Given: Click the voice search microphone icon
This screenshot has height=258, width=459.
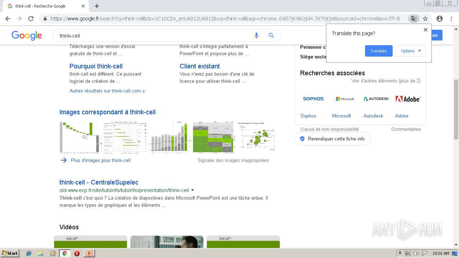Looking at the screenshot, I should tap(256, 35).
